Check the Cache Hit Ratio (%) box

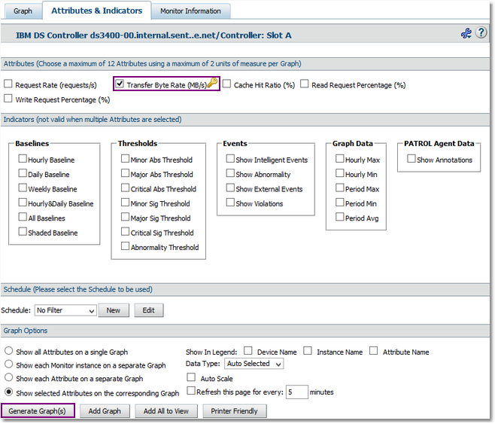(226, 84)
